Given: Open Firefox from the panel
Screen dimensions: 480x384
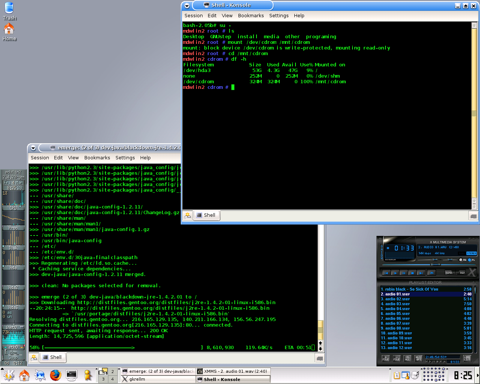Looking at the screenshot, I should point(55,375).
